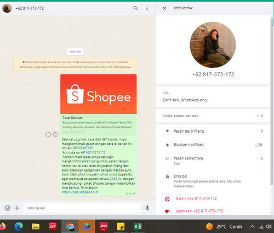
Task: Toggle Bisukan notifikasi switch
Action: (x=259, y=145)
